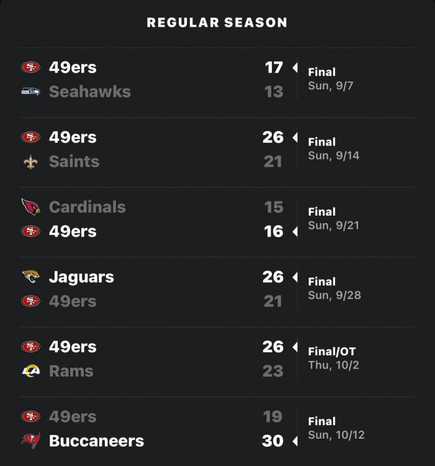Click the 49ers logo in Buccaneers game

tap(30, 417)
